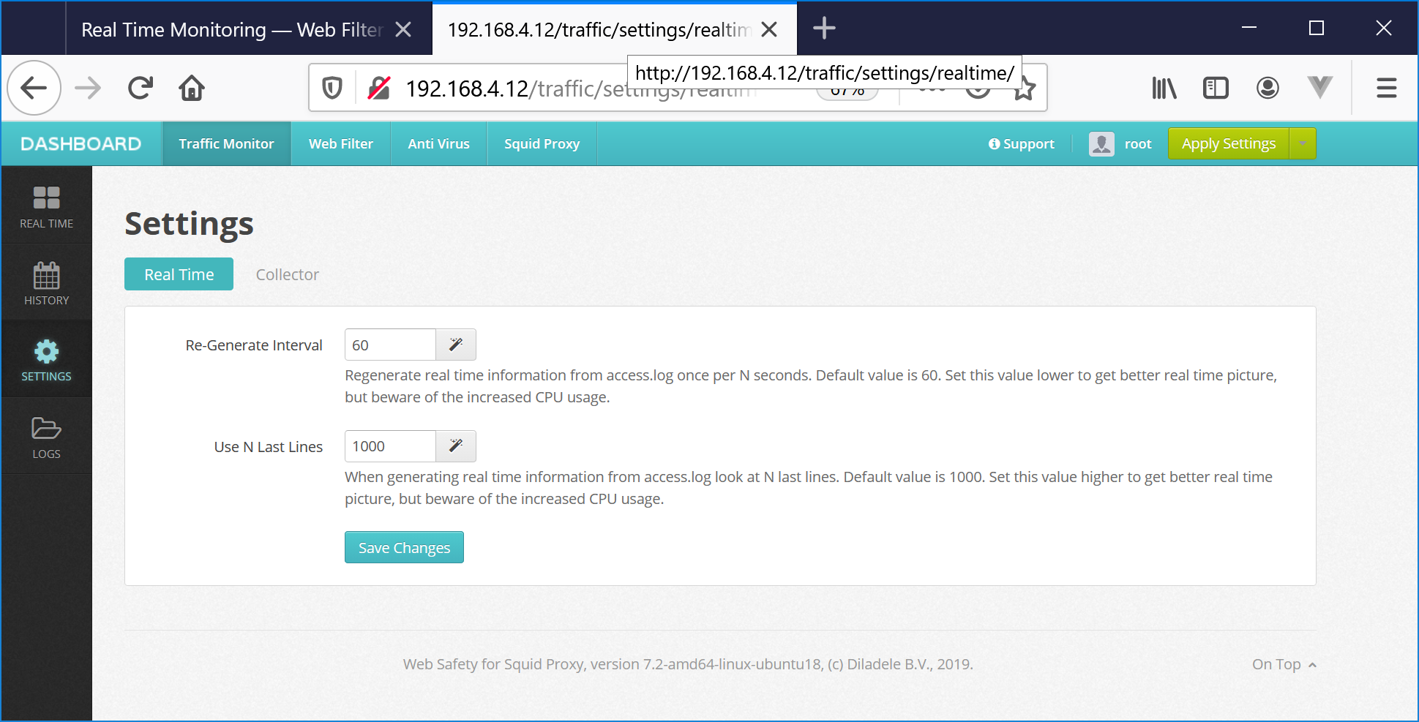Click browser address bar URL

point(580,89)
